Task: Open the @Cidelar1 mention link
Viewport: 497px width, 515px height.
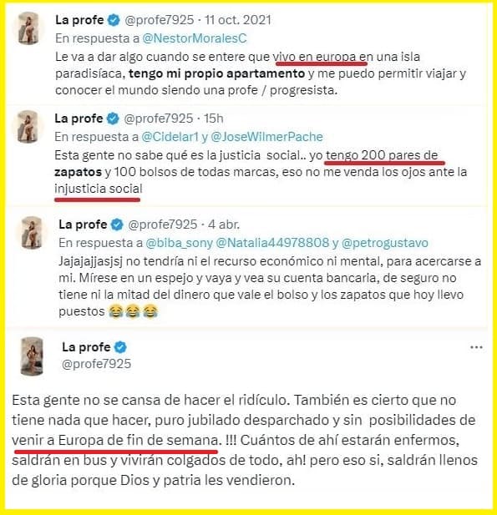Action: [x=170, y=137]
